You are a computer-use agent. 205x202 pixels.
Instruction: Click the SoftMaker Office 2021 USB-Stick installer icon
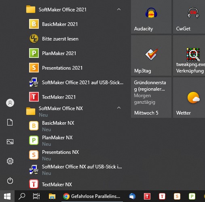pos(34,82)
